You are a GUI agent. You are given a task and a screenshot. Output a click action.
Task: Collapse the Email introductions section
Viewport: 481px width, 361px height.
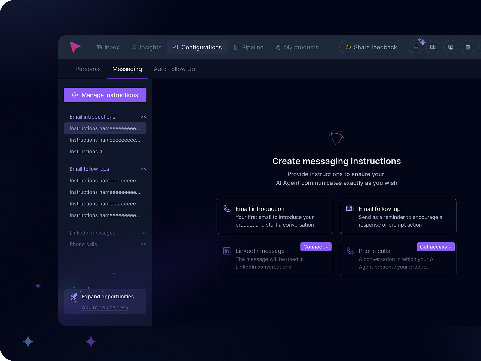(144, 117)
